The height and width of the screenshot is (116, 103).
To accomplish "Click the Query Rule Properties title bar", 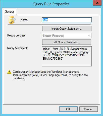I will pos(51,4).
